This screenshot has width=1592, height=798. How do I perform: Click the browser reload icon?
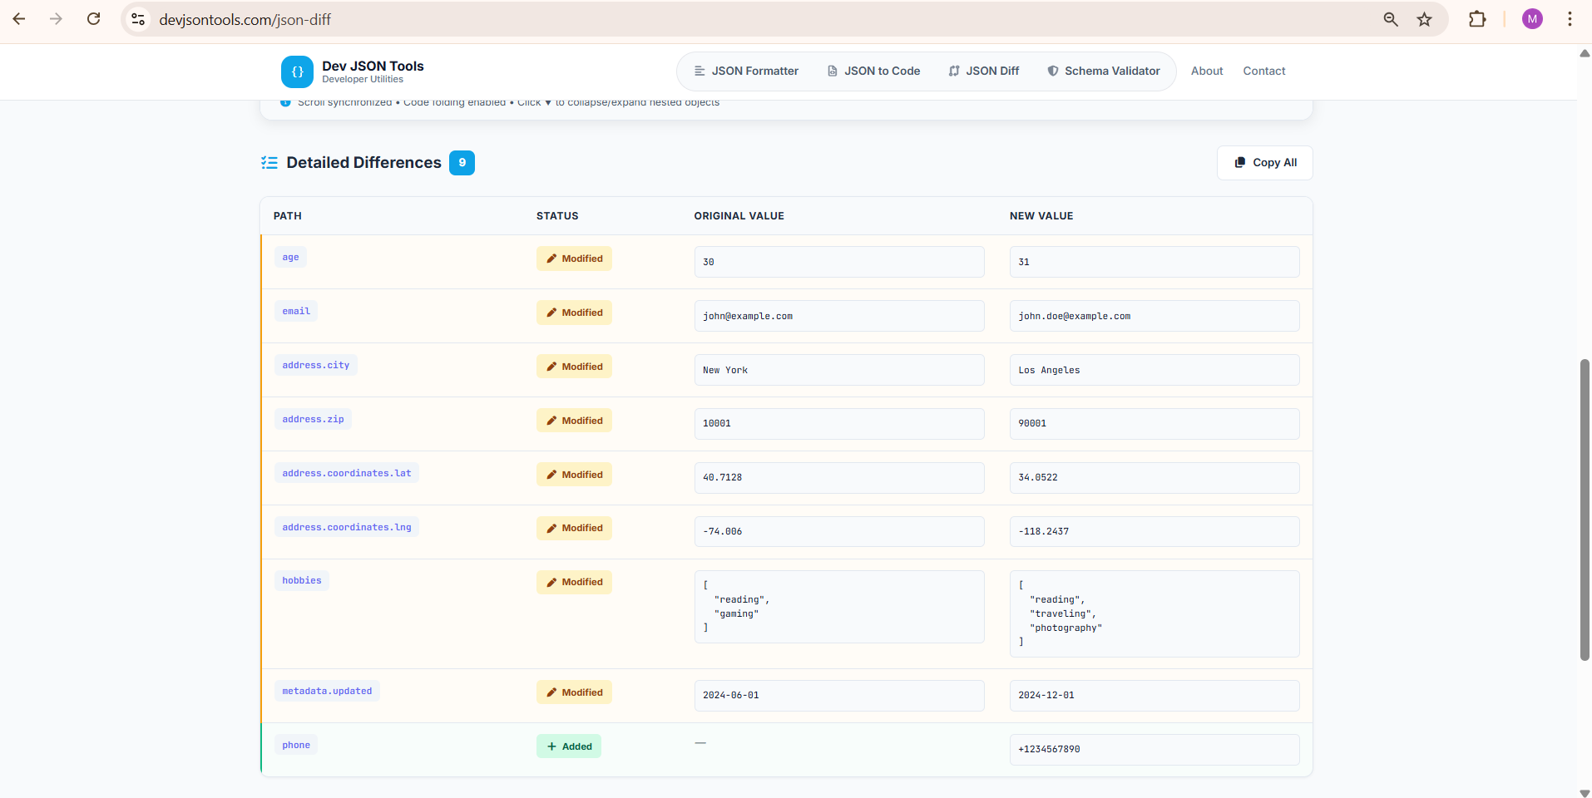click(94, 18)
